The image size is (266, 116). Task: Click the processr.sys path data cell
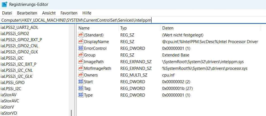pyautogui.click(x=205, y=68)
